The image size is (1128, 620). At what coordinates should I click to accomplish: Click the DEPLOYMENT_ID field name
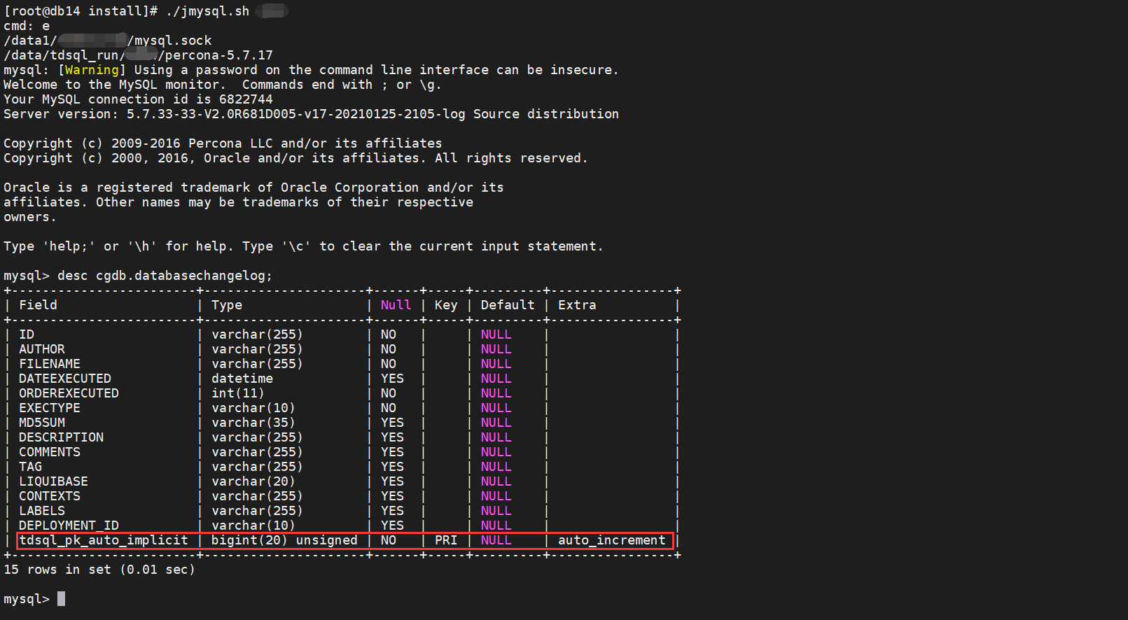[69, 526]
